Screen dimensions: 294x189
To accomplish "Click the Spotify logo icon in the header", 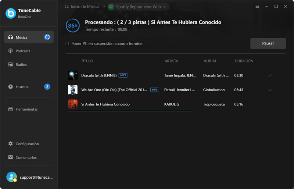I will [111, 7].
